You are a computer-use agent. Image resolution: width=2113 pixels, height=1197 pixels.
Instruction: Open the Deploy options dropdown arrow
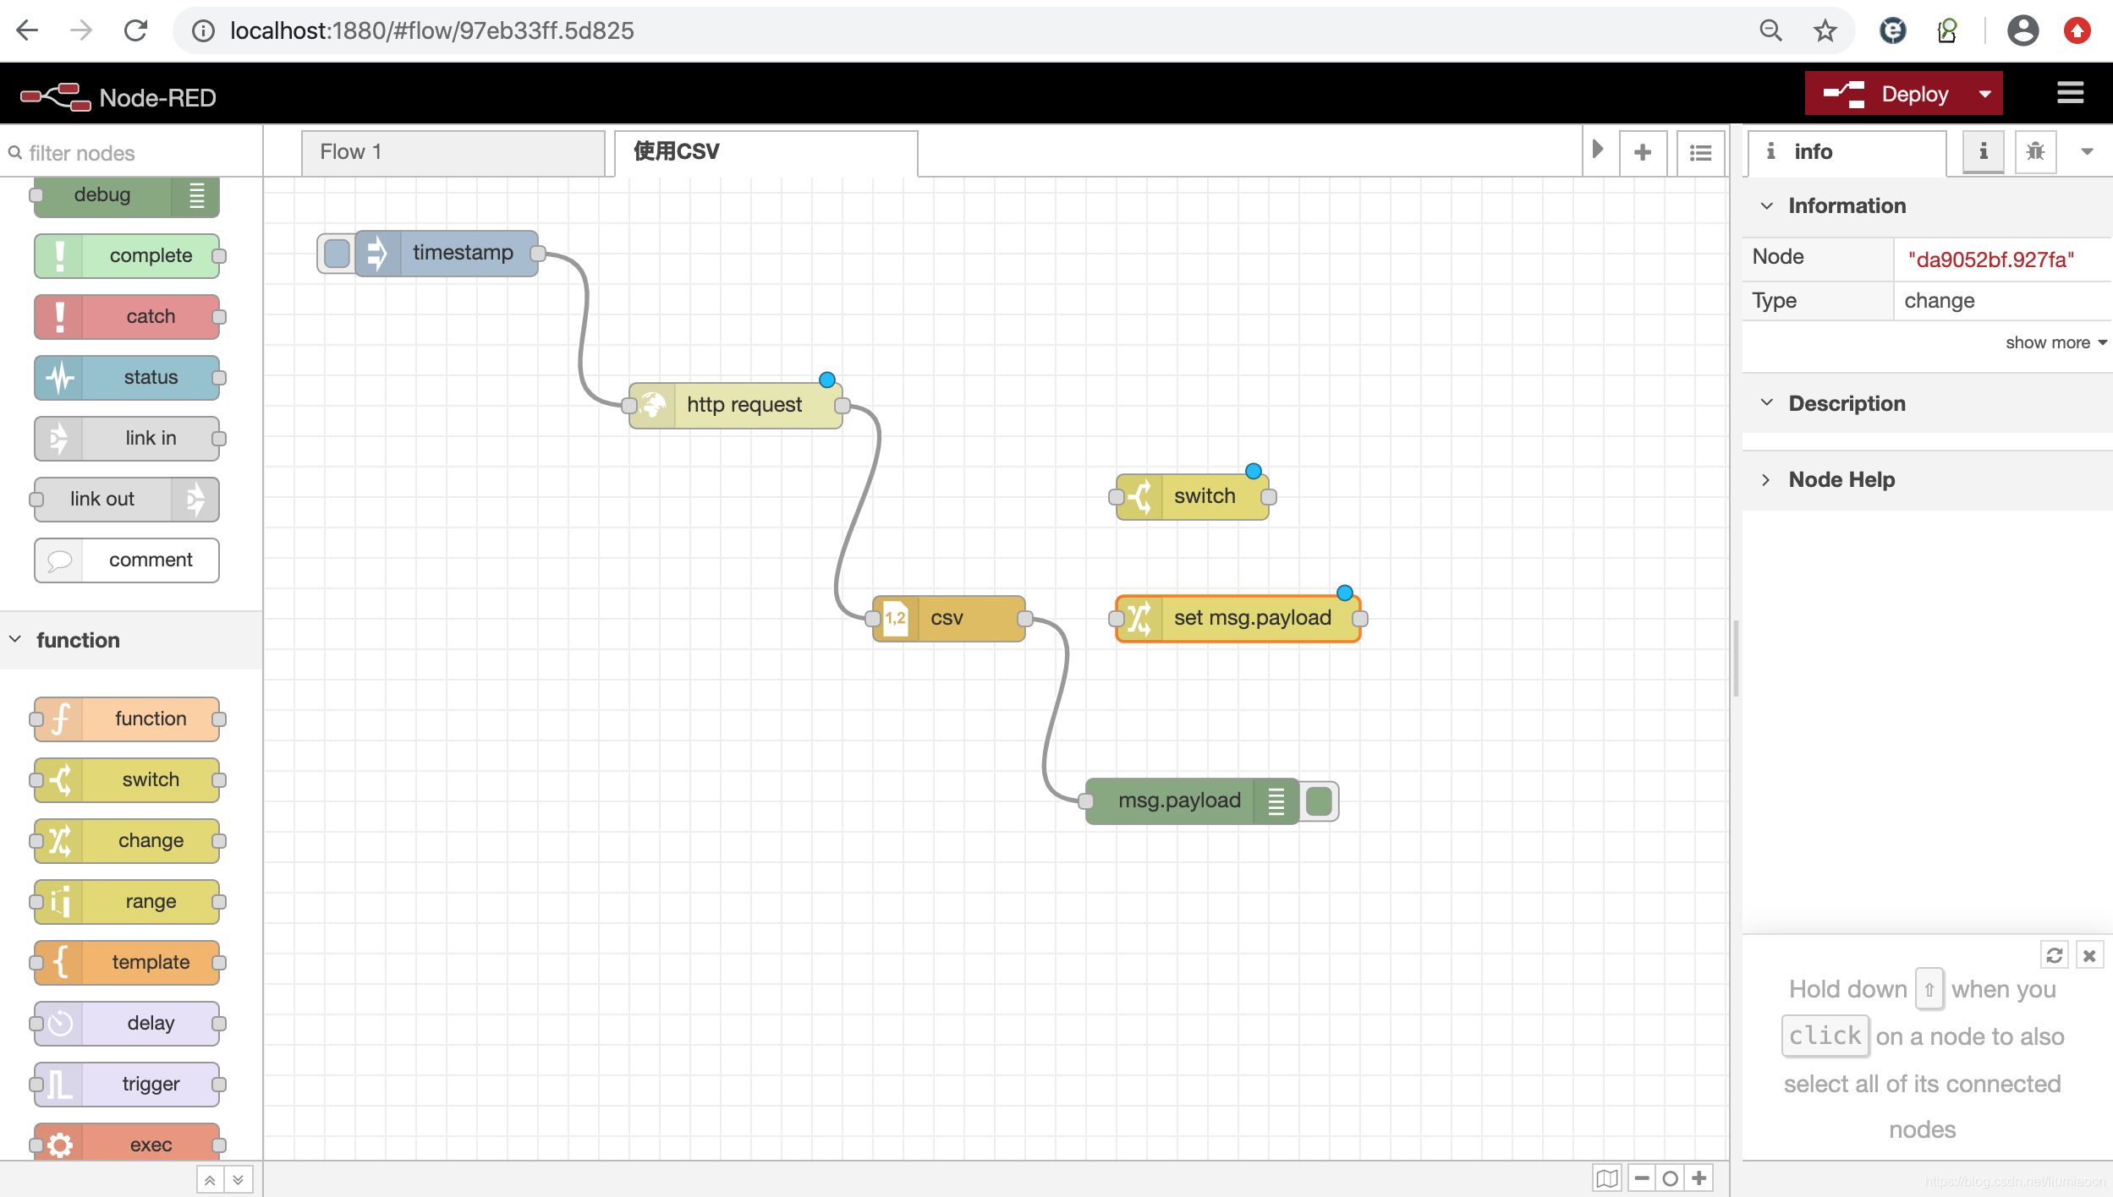tap(1984, 94)
